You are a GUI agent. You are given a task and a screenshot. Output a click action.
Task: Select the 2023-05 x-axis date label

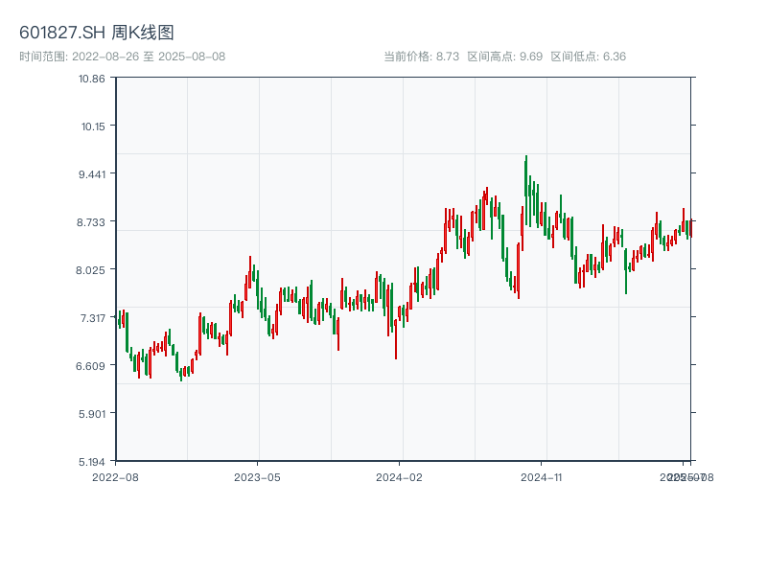coord(257,476)
